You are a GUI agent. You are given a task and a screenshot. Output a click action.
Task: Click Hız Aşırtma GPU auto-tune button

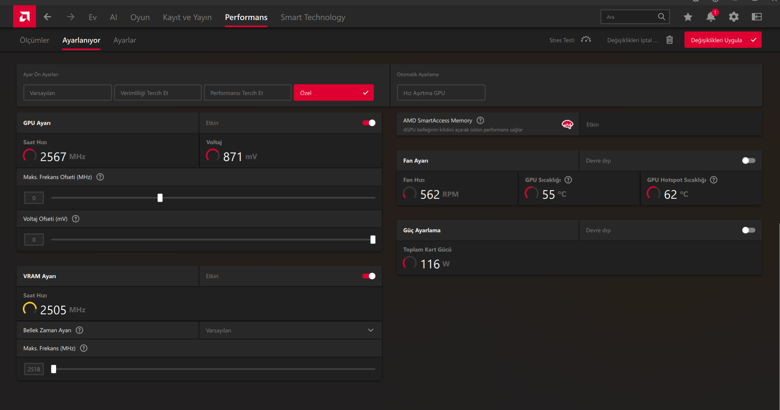[x=441, y=93]
